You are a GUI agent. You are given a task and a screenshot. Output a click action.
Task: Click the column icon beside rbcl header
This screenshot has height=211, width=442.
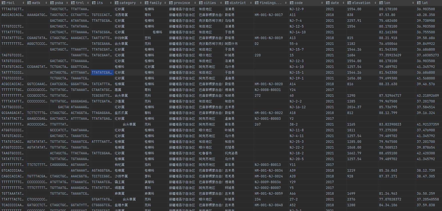pos(4,3)
